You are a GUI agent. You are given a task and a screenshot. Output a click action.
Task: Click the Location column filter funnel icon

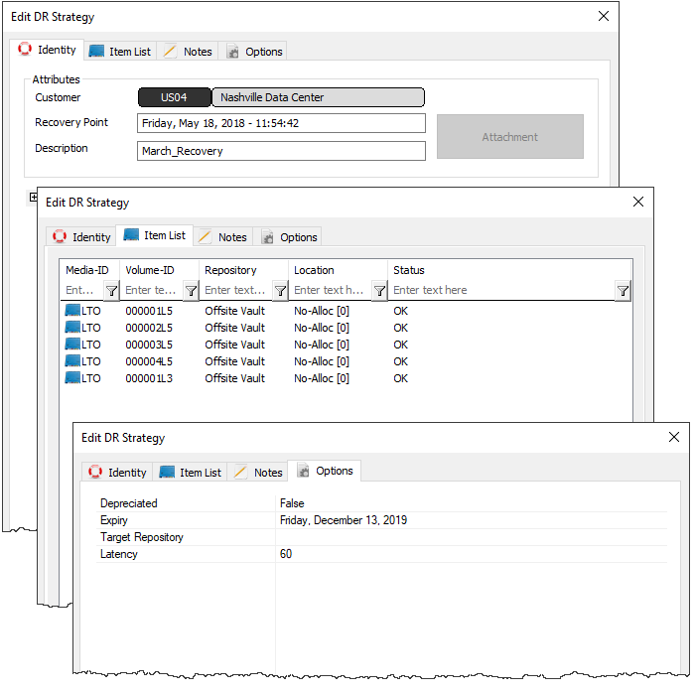tap(379, 291)
